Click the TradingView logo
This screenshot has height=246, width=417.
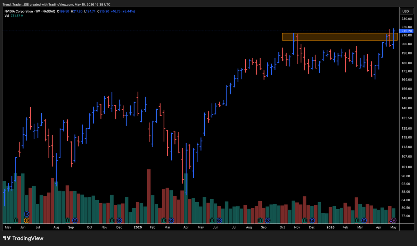click(x=23, y=238)
